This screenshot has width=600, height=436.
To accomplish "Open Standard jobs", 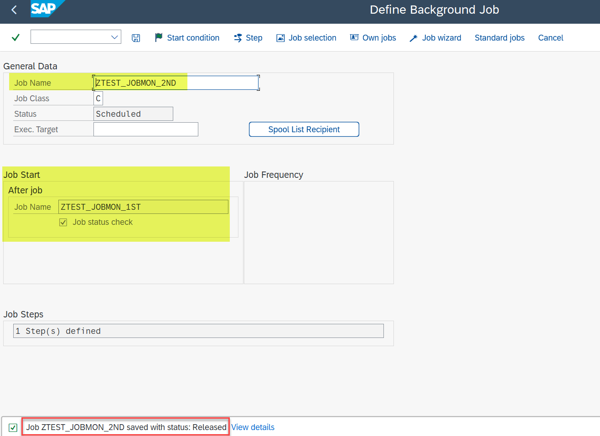I will [500, 38].
